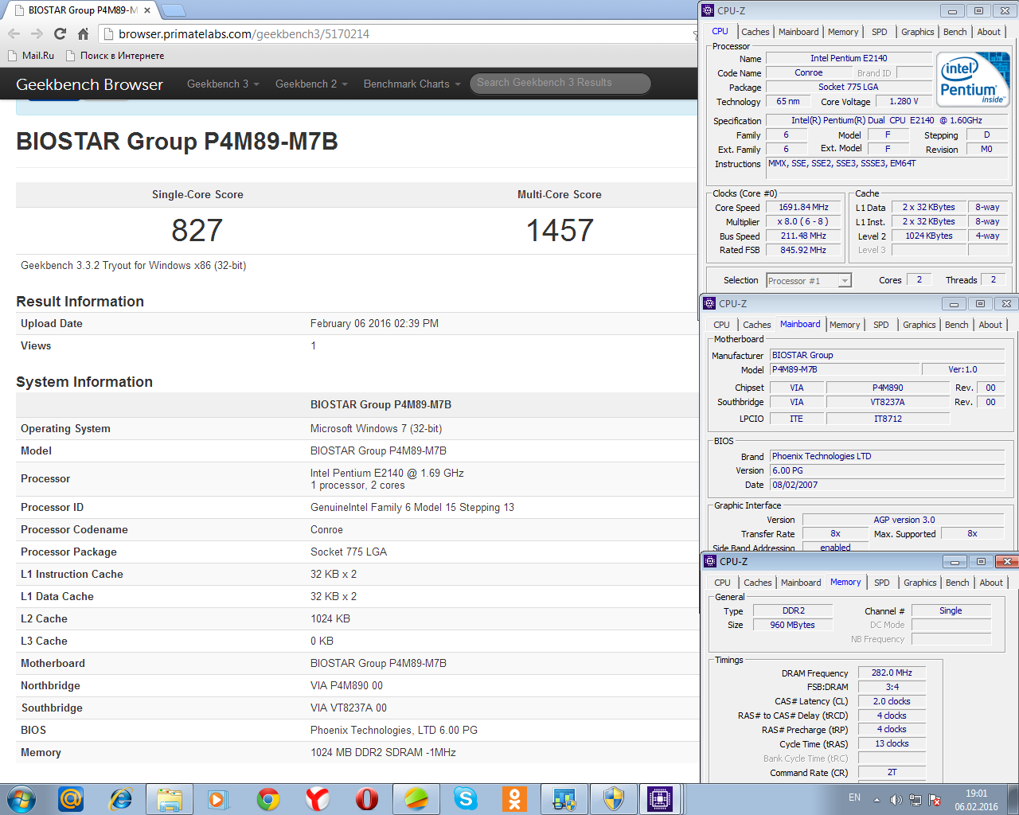The width and height of the screenshot is (1019, 815).
Task: Open a new browser tab
Action: [174, 10]
